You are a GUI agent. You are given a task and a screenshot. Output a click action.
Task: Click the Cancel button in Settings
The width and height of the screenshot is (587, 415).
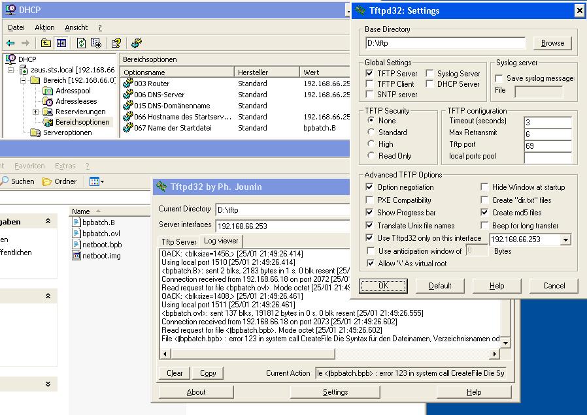click(554, 286)
